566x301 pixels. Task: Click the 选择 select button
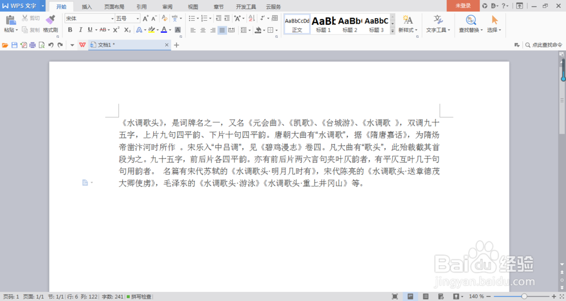pyautogui.click(x=494, y=24)
